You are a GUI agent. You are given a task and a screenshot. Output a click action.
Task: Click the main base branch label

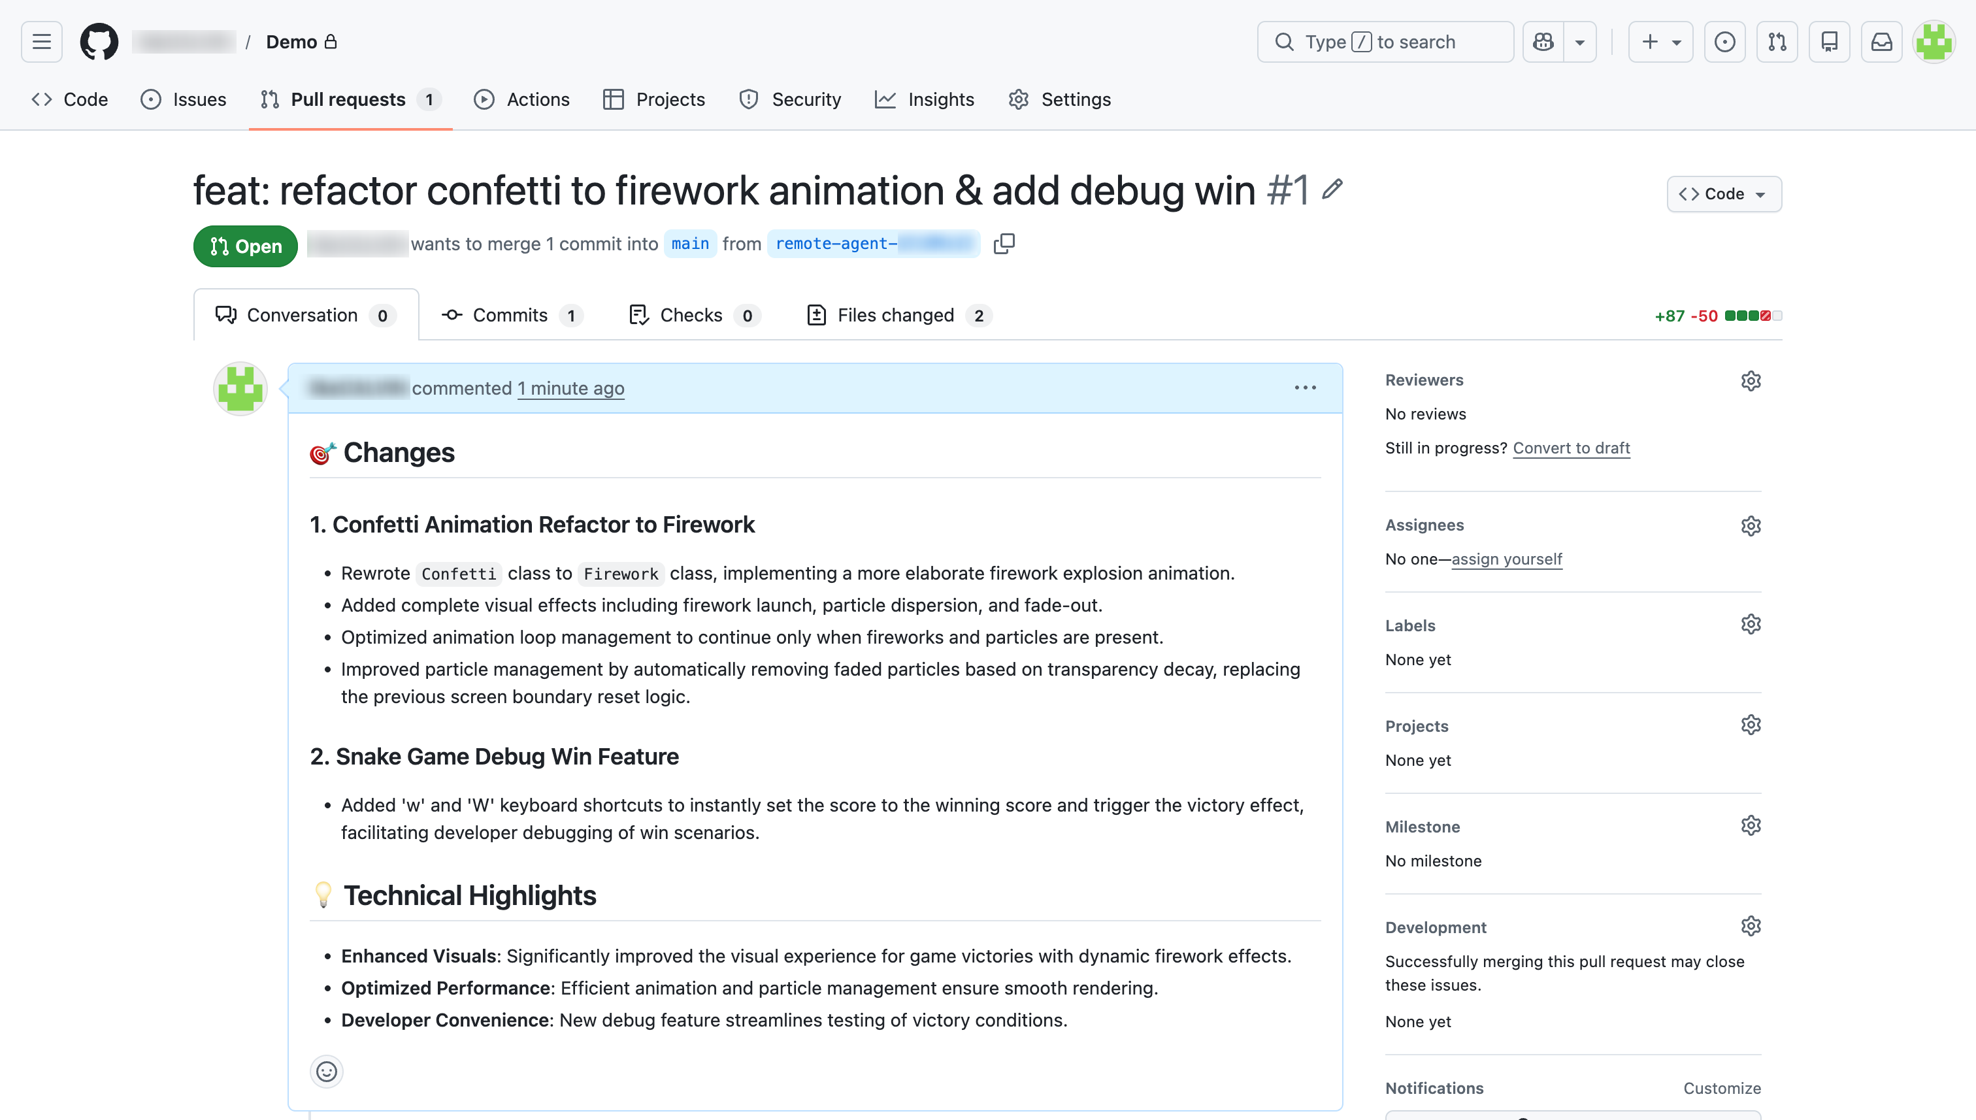click(690, 244)
